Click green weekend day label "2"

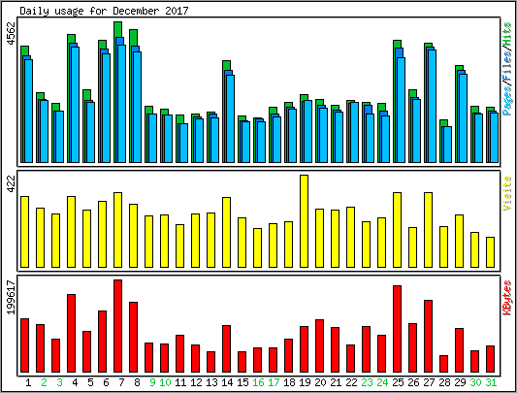point(44,382)
